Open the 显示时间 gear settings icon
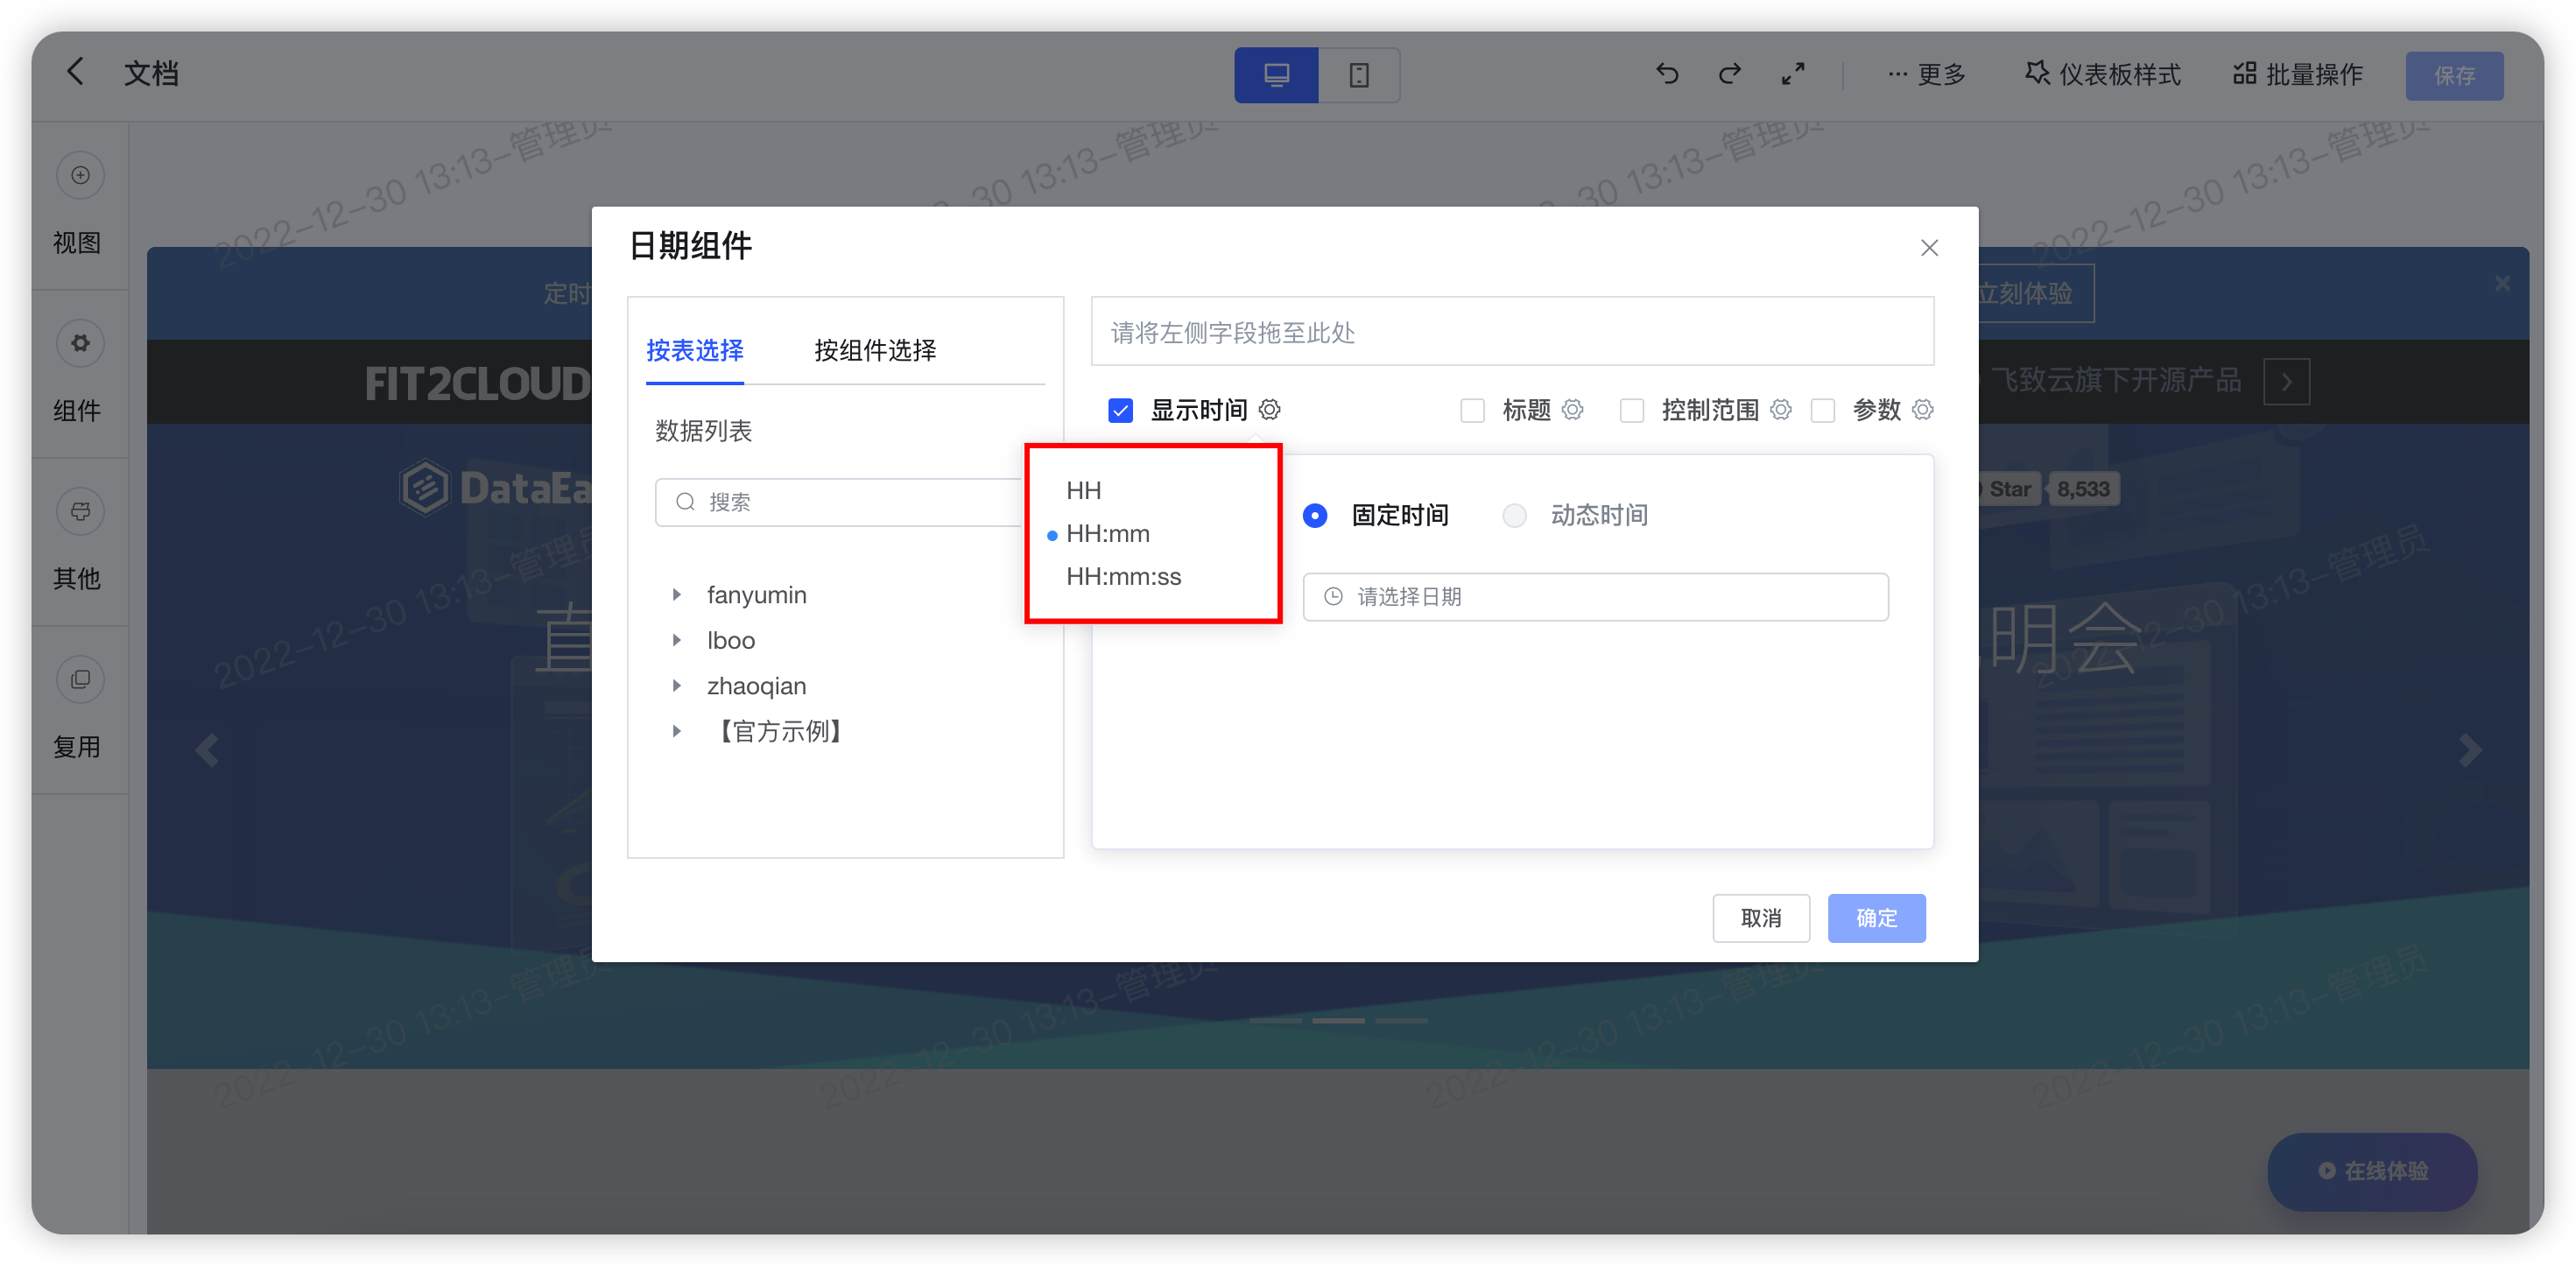The width and height of the screenshot is (2576, 1266). tap(1270, 409)
